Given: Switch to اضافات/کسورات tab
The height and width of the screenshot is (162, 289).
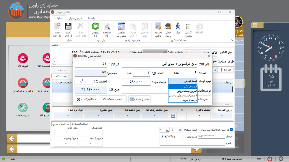Looking at the screenshot, I should point(79,124).
